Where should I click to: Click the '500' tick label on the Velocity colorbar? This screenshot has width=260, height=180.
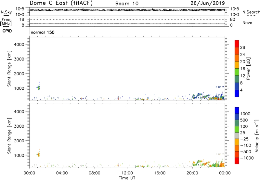tap(244, 120)
